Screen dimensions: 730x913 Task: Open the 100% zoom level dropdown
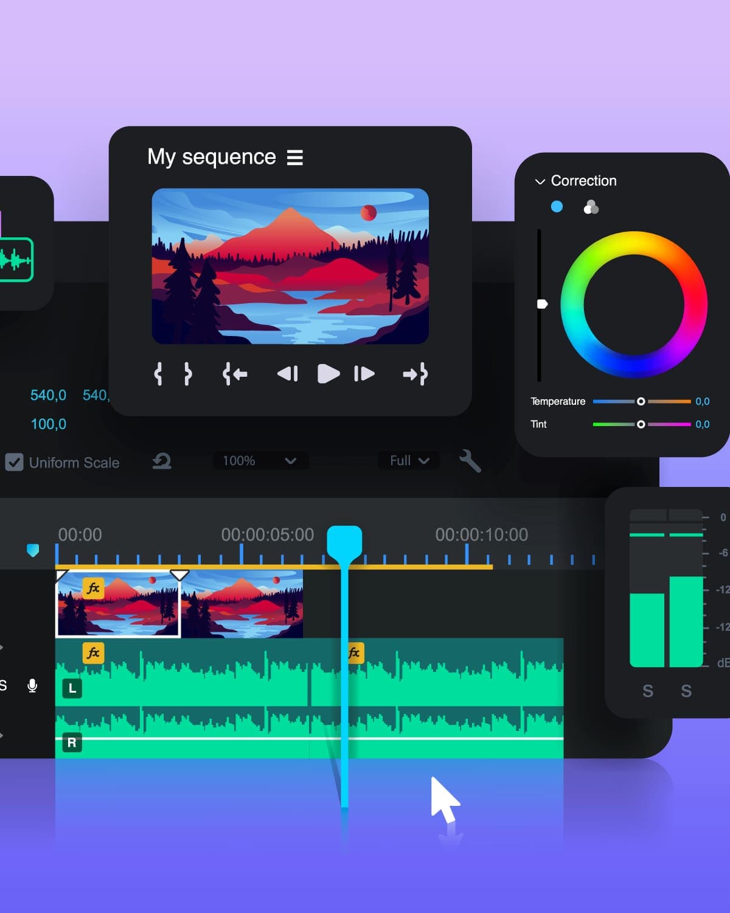pyautogui.click(x=260, y=461)
